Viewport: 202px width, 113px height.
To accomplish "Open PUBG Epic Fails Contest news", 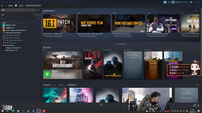I will click(129, 23).
